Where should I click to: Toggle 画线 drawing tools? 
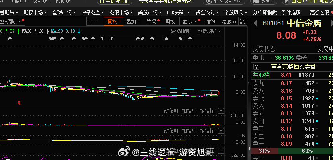170,21
